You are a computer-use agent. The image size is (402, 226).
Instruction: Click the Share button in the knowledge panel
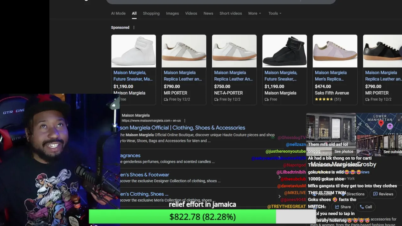coord(343,207)
